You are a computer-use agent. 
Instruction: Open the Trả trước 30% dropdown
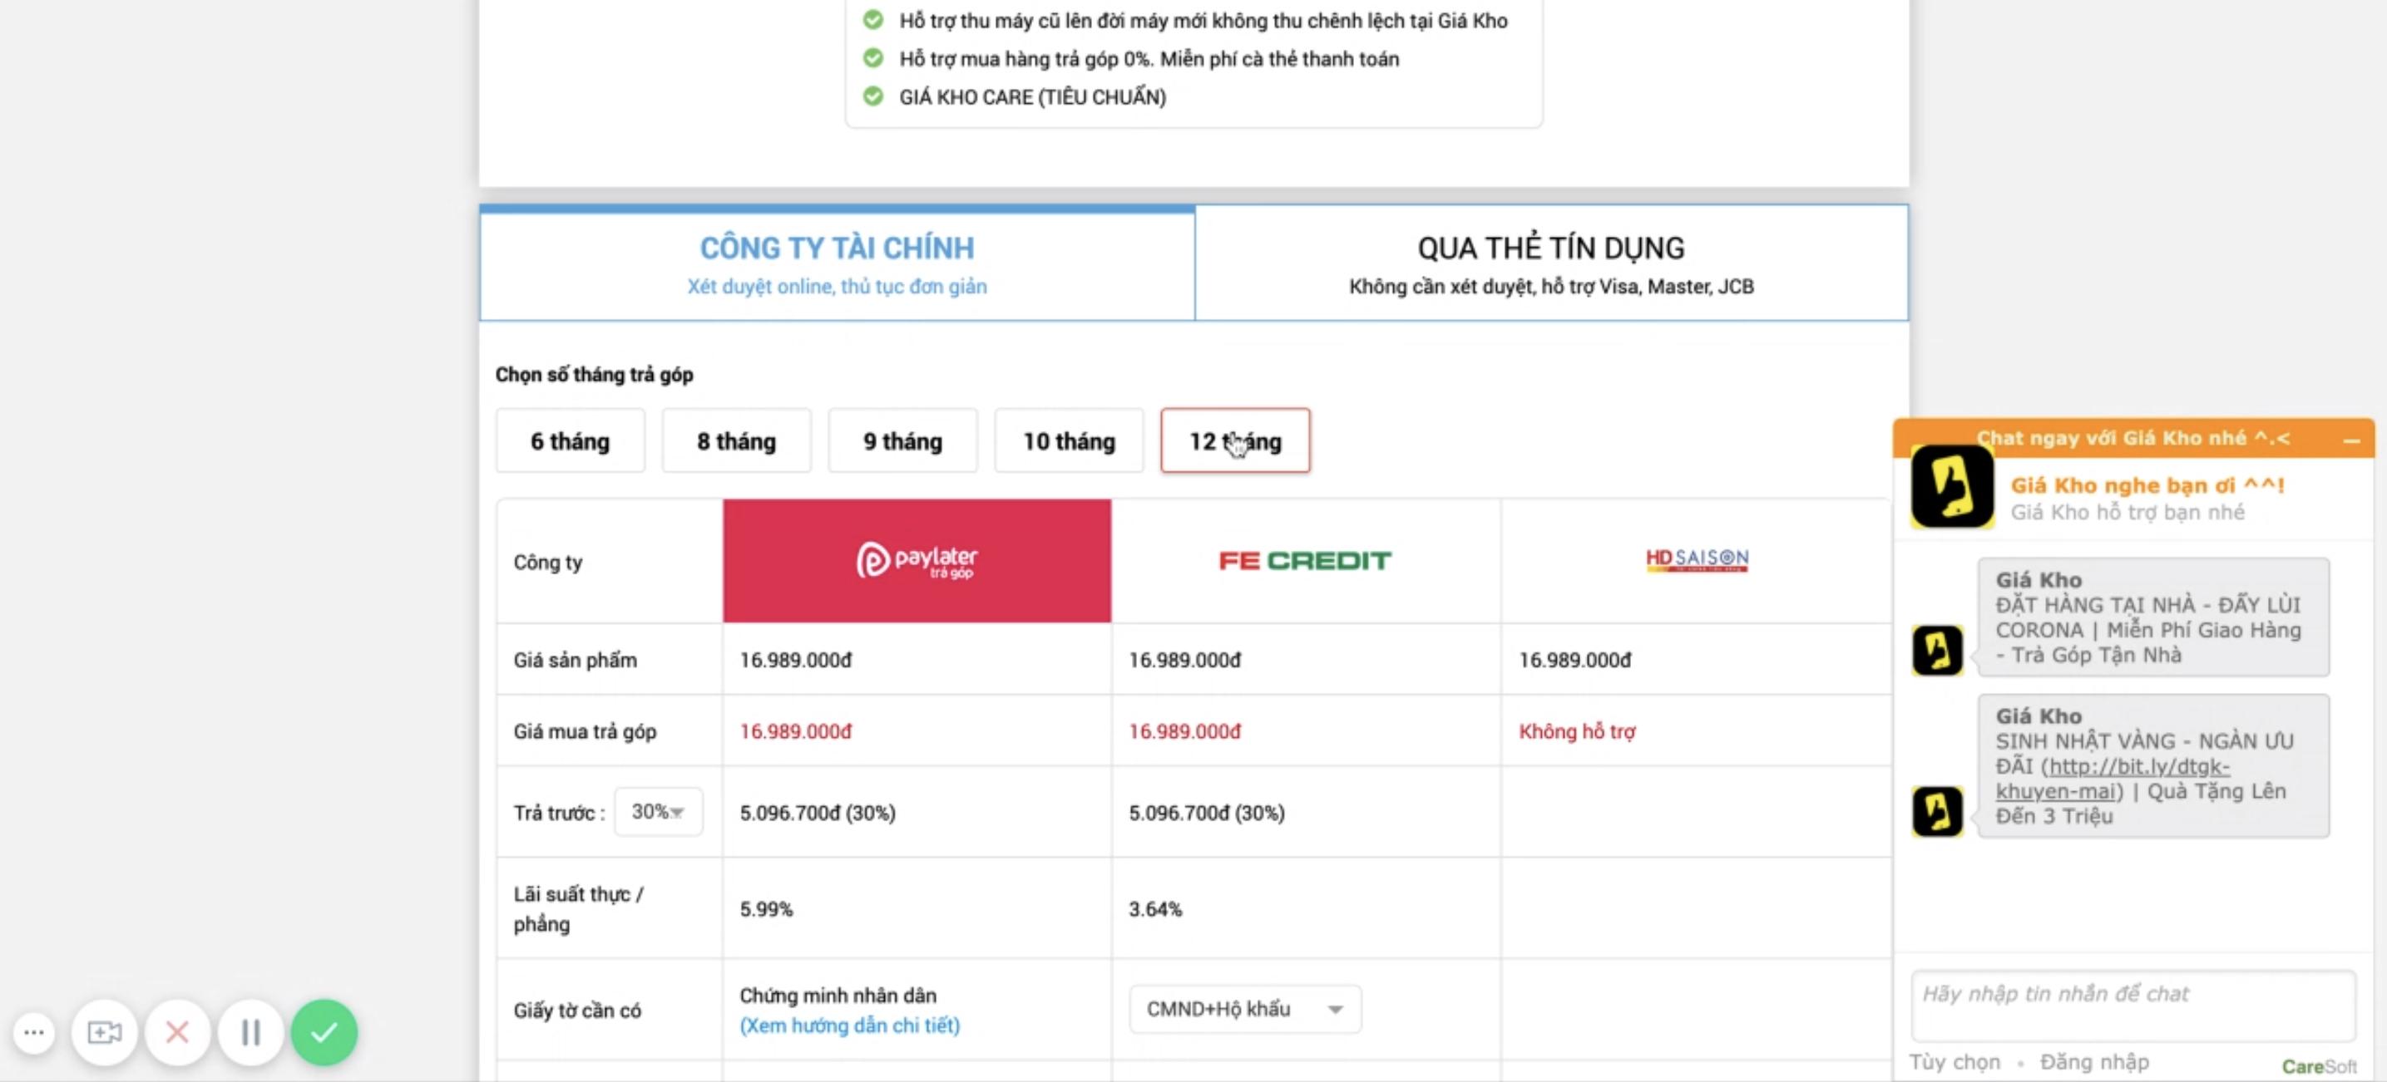coord(658,812)
